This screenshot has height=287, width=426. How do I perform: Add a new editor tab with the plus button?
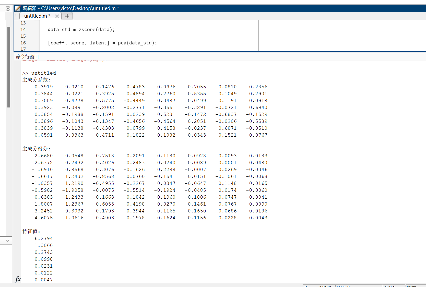(x=67, y=16)
